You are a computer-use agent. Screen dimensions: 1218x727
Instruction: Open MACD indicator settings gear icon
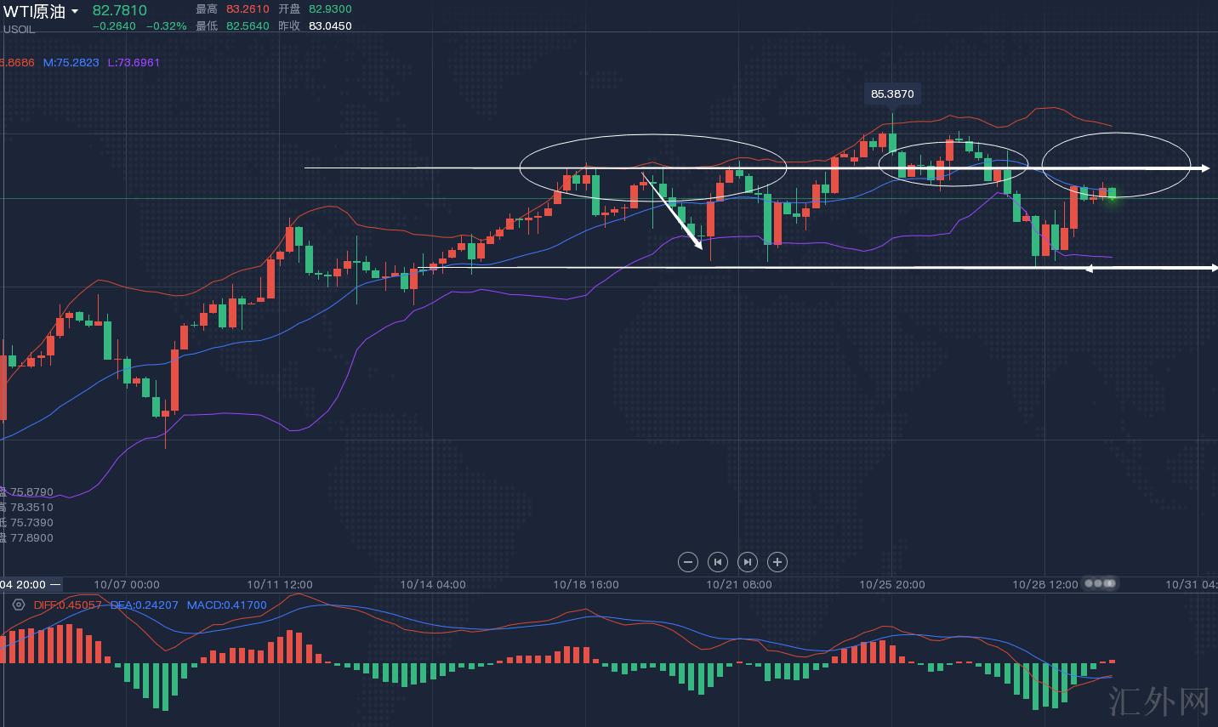pyautogui.click(x=19, y=605)
